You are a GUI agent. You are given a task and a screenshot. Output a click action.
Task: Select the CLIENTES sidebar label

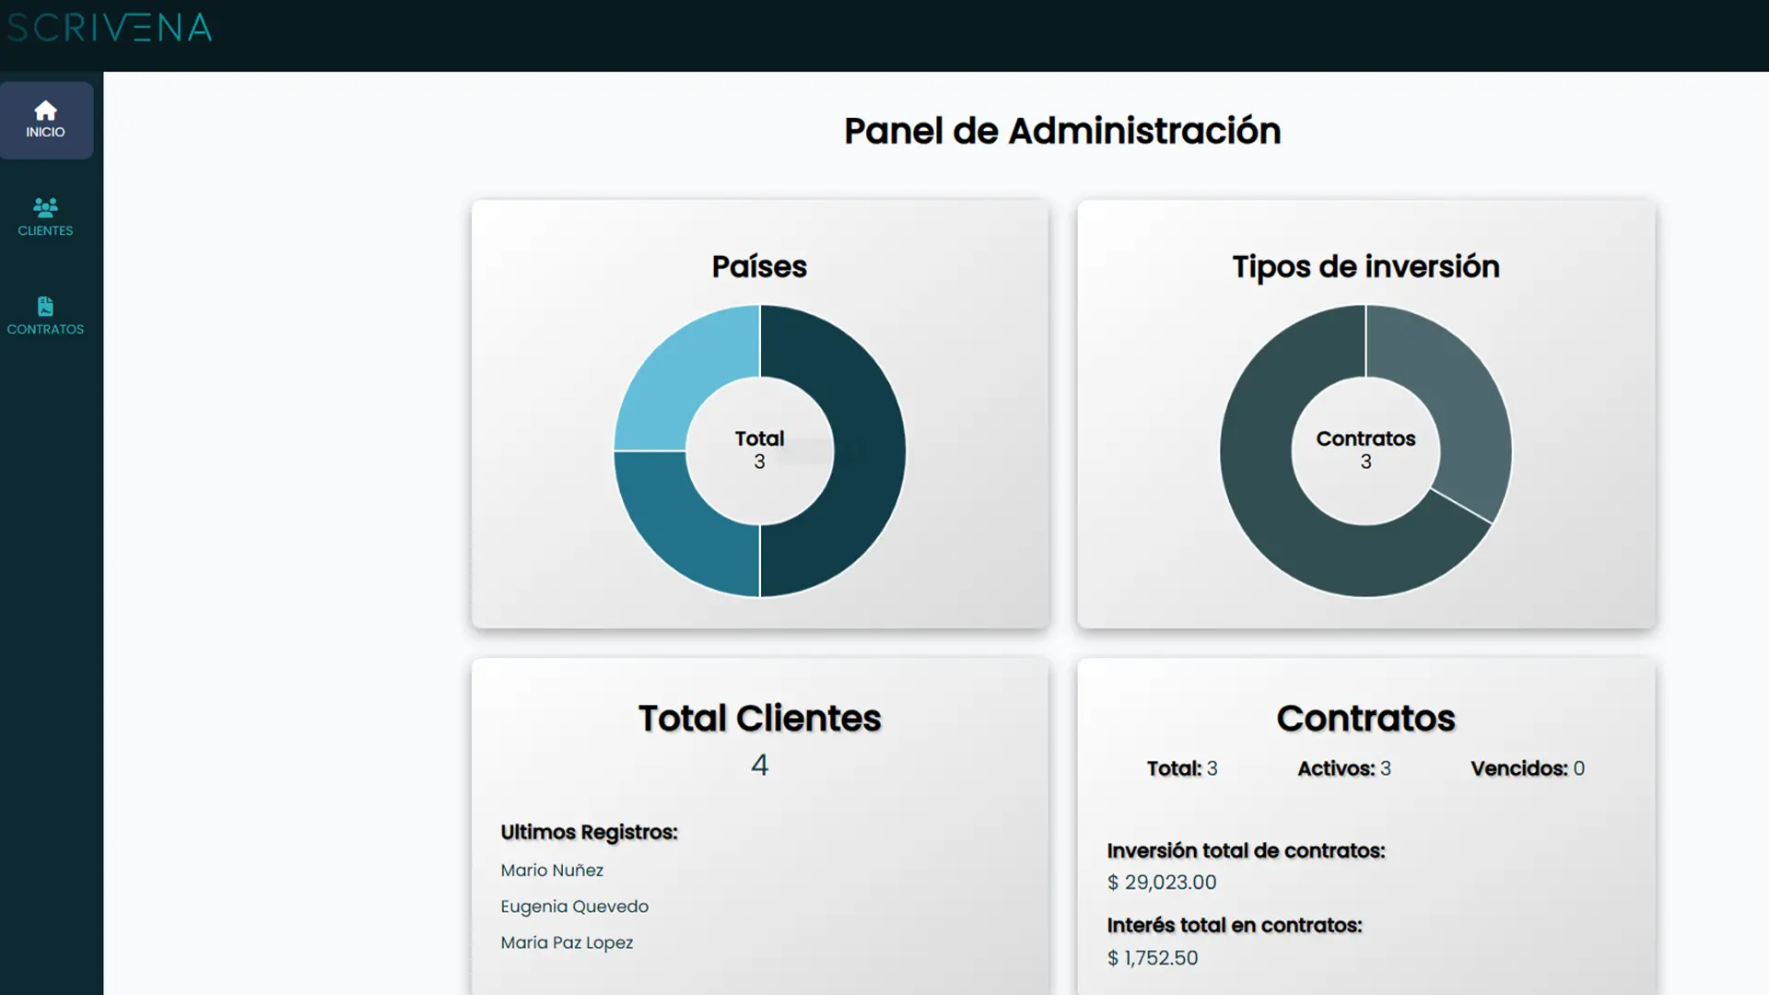point(45,231)
